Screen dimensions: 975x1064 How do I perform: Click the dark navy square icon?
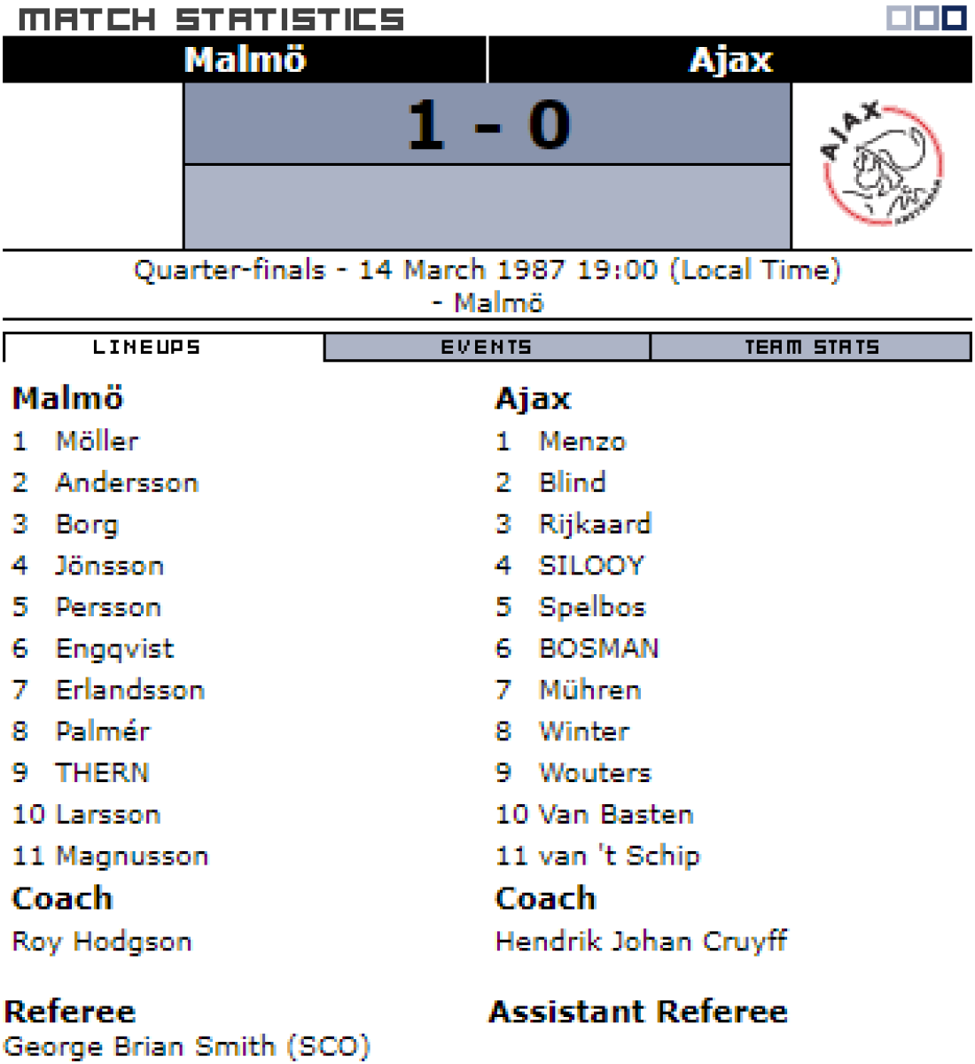pos(954,18)
